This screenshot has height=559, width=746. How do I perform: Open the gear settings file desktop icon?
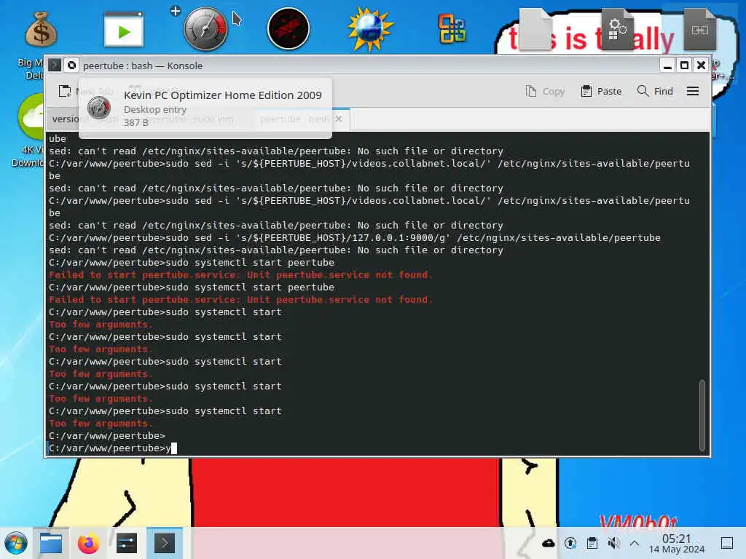pos(618,29)
